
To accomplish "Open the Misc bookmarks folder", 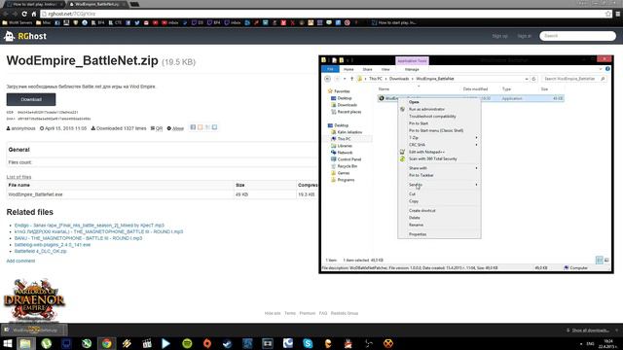I will pos(43,23).
